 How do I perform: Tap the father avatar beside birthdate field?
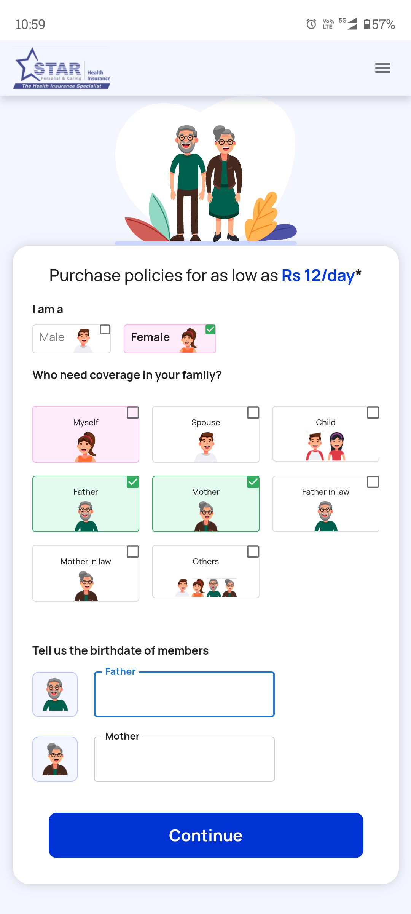[x=55, y=694]
